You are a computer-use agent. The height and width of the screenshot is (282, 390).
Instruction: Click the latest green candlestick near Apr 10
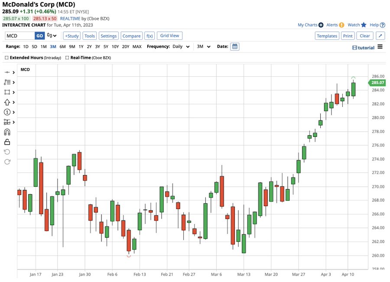(x=354, y=89)
